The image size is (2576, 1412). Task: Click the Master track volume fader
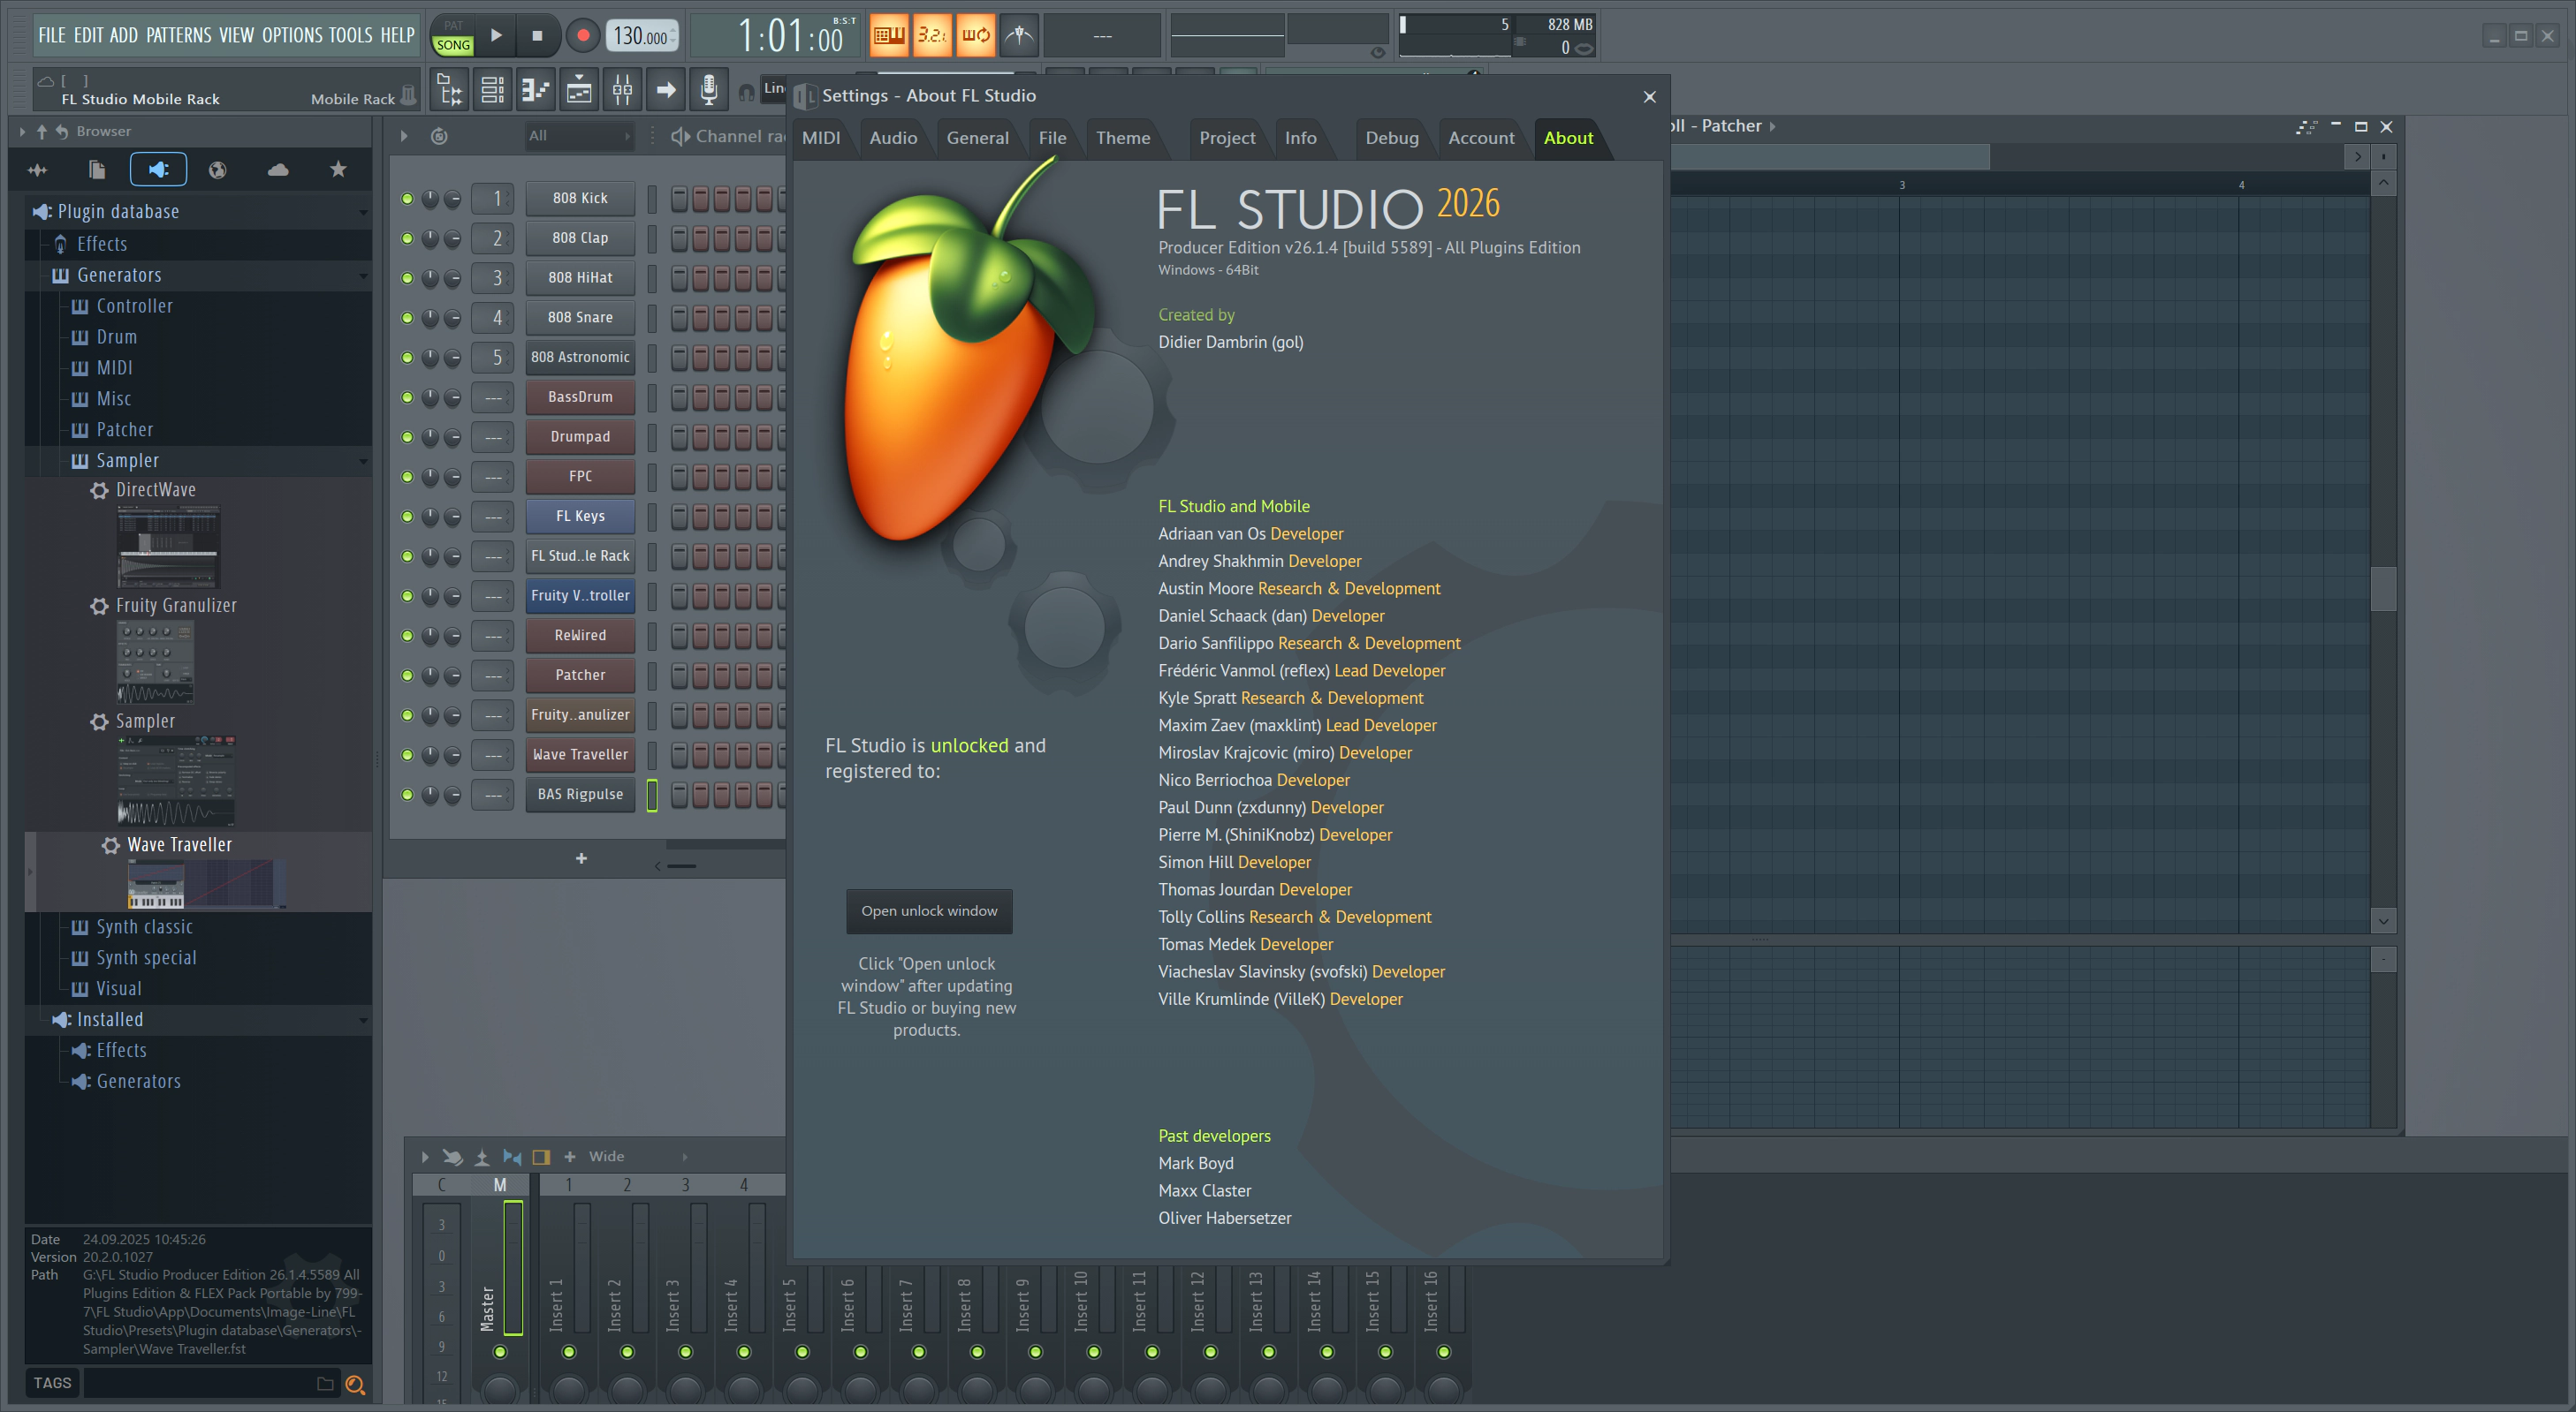[x=513, y=1268]
